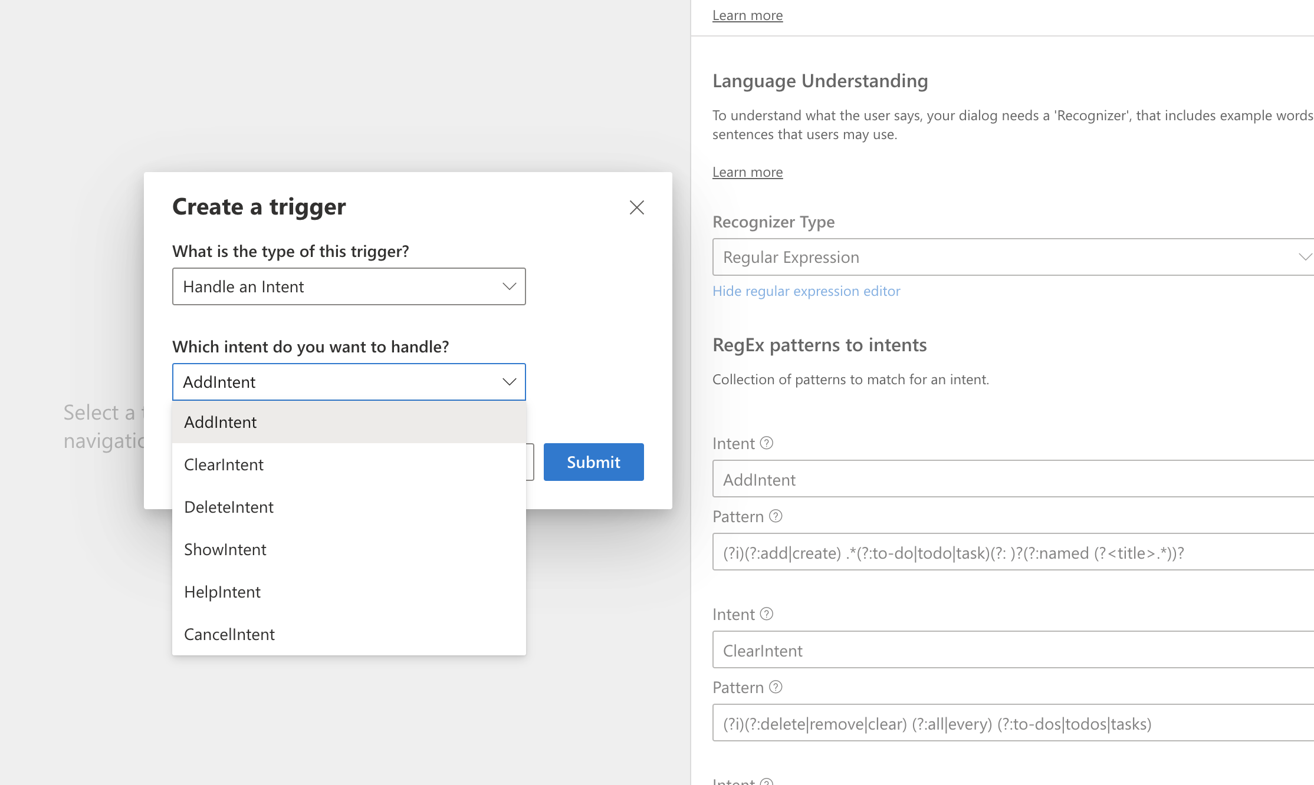Click help icon next to first Intent label
Viewport: 1314px width, 785px height.
click(x=766, y=443)
